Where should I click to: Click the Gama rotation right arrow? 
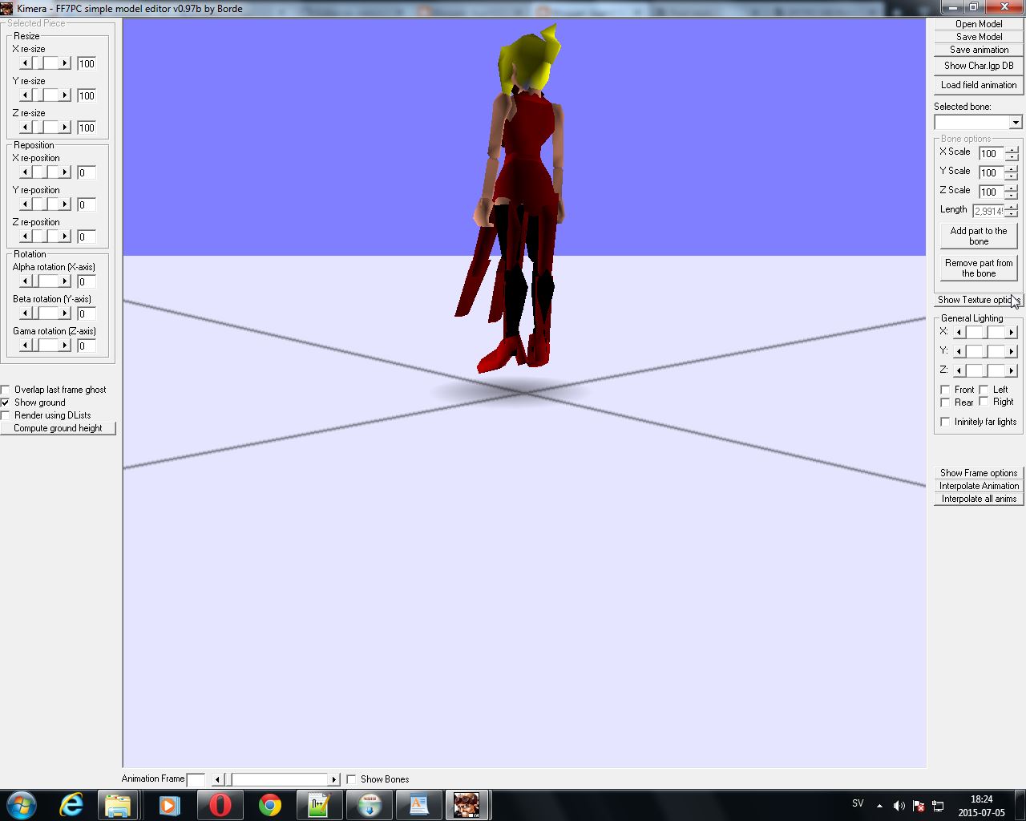click(x=65, y=346)
